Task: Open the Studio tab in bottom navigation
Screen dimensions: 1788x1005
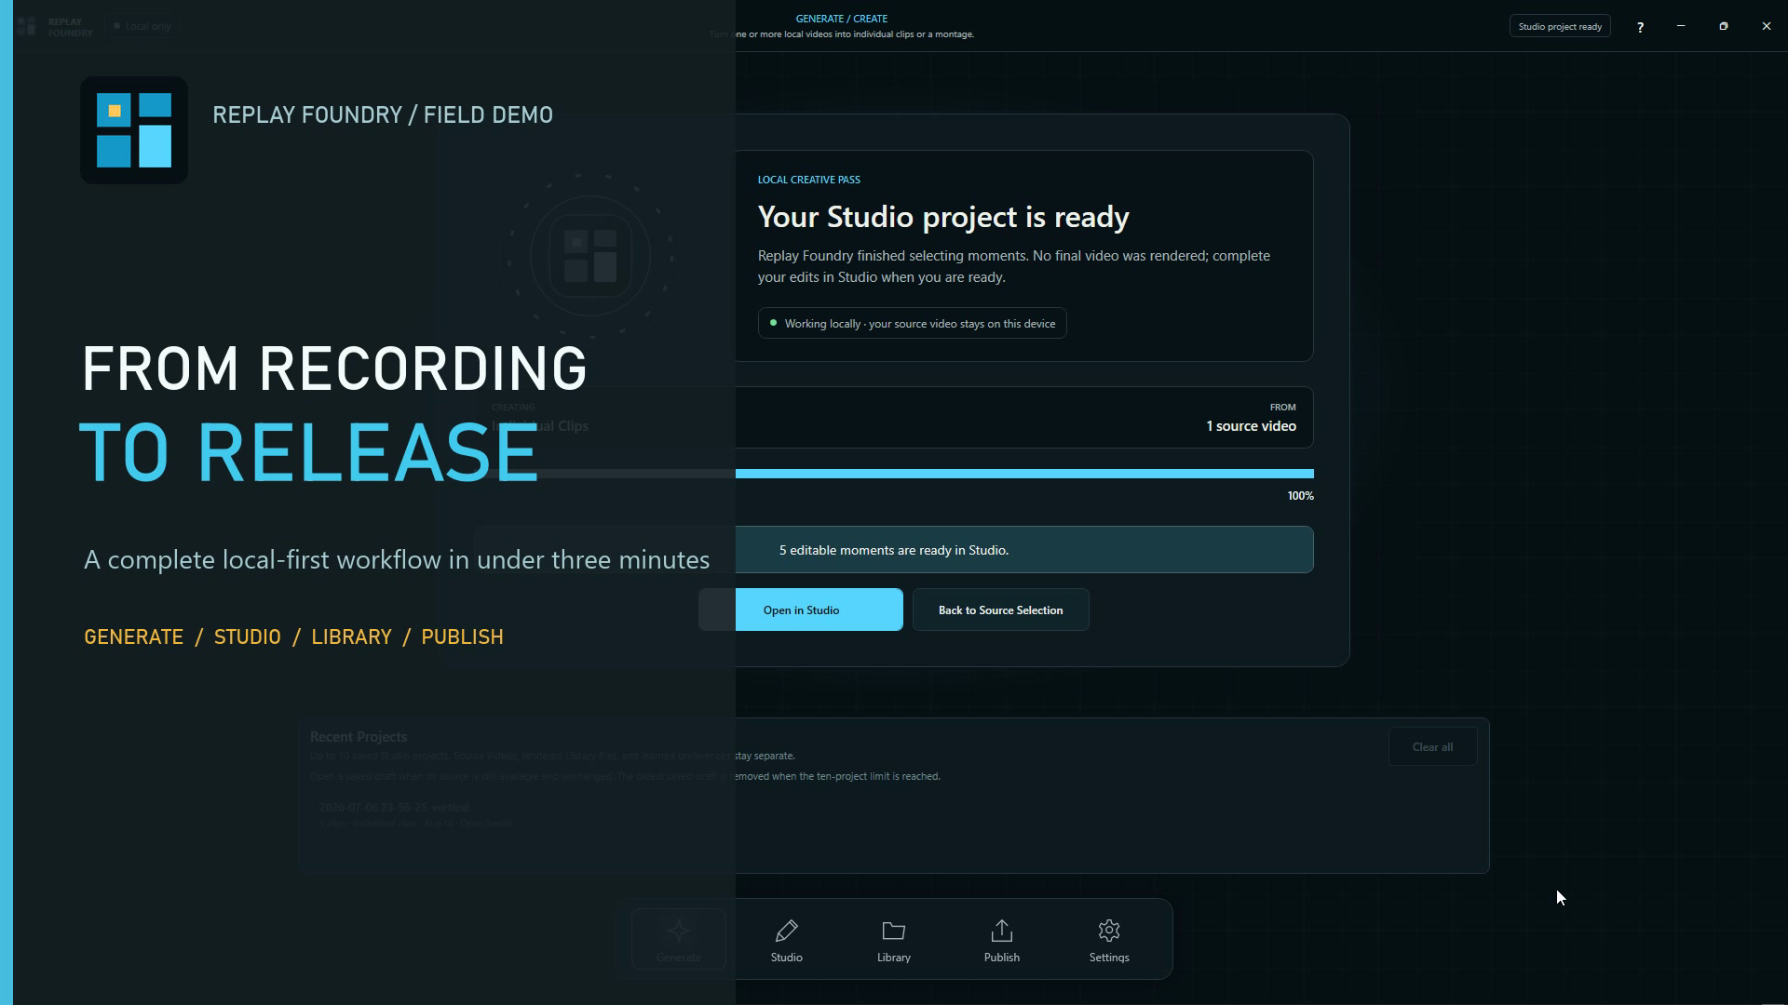Action: click(x=786, y=940)
